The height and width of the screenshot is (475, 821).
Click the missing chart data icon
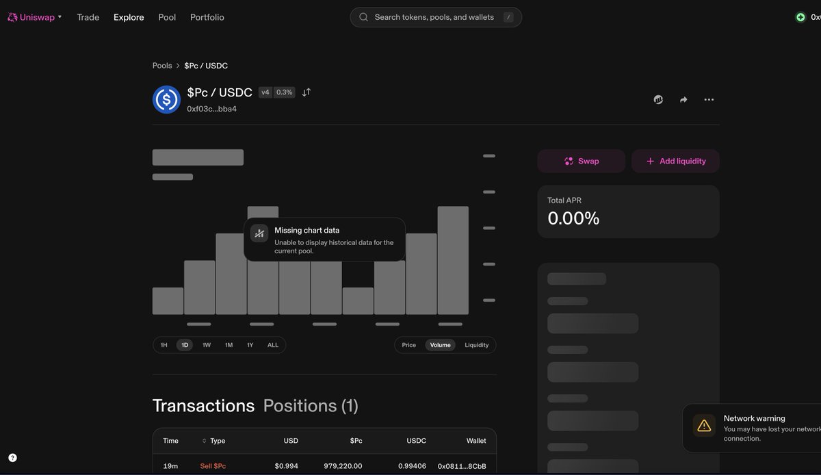(259, 233)
